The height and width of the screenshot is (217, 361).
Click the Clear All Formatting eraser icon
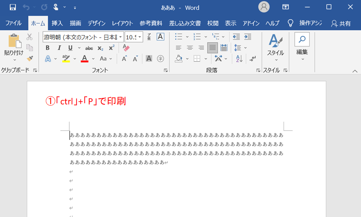click(x=126, y=48)
